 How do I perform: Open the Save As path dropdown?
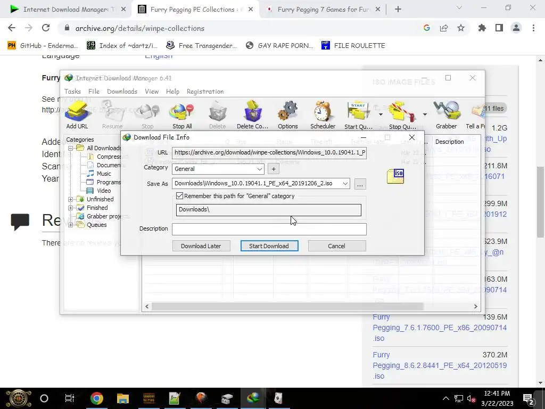click(345, 183)
